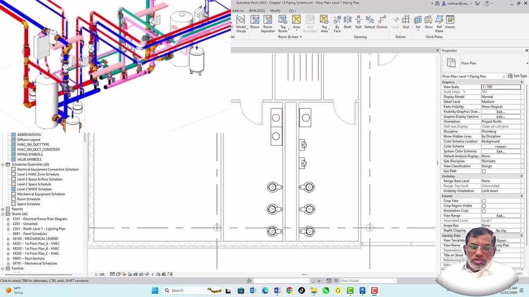Open Google Chrome from the taskbar
The width and height of the screenshot is (529, 297).
[289, 290]
